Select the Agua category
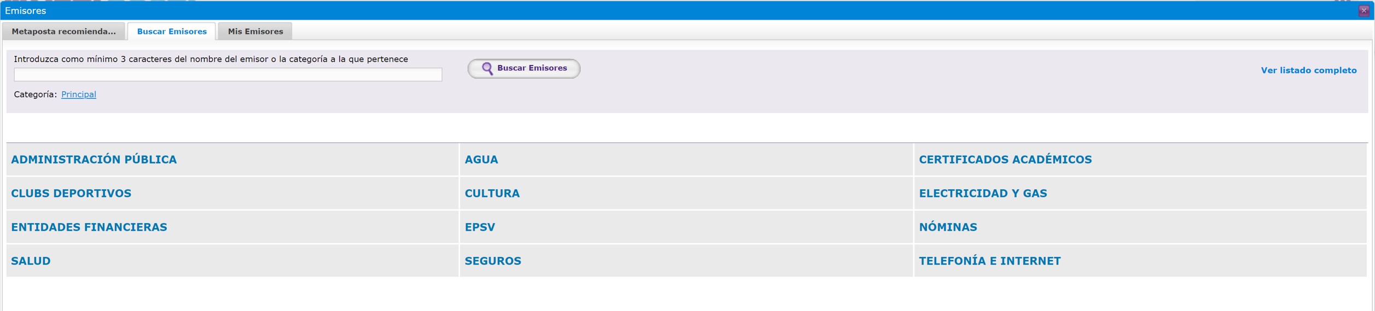The height and width of the screenshot is (311, 1375). coord(481,160)
